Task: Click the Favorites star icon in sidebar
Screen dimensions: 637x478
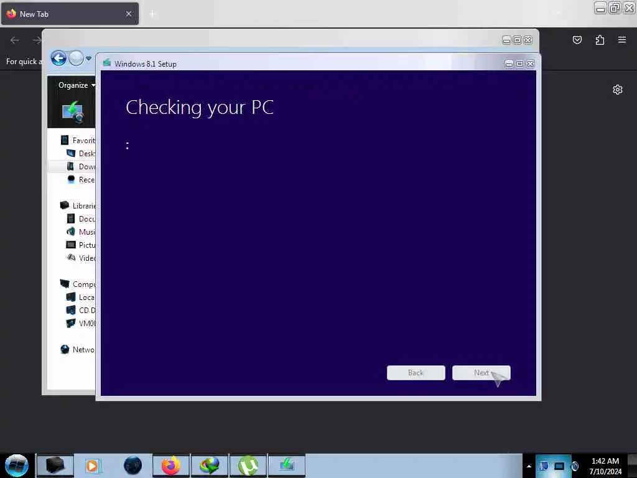Action: pyautogui.click(x=65, y=140)
